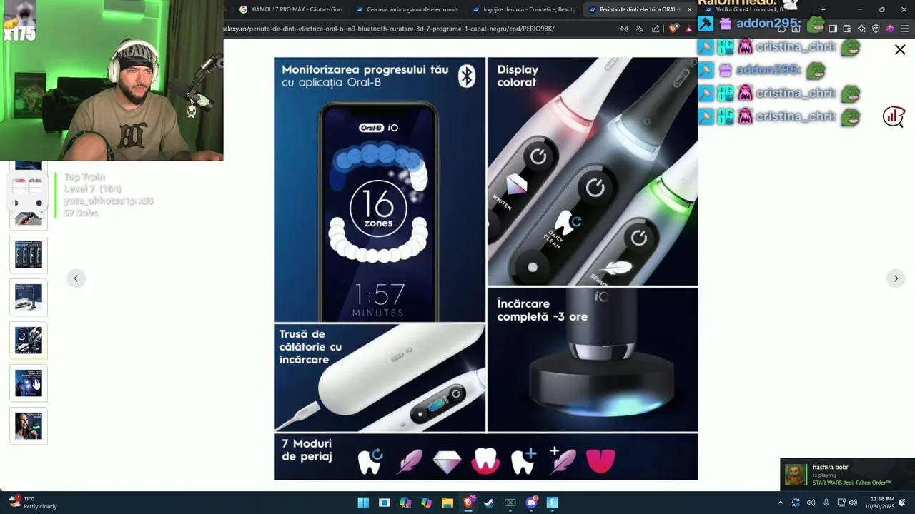The height and width of the screenshot is (514, 915).
Task: Open the Leo AI sparkle icon
Action: (x=861, y=29)
